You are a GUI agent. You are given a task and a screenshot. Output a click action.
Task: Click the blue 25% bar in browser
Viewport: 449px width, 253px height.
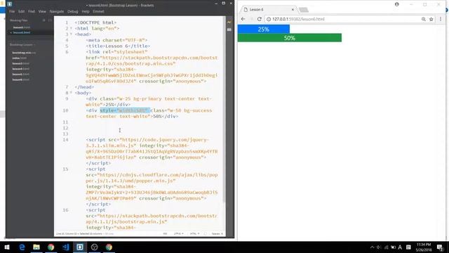[264, 29]
